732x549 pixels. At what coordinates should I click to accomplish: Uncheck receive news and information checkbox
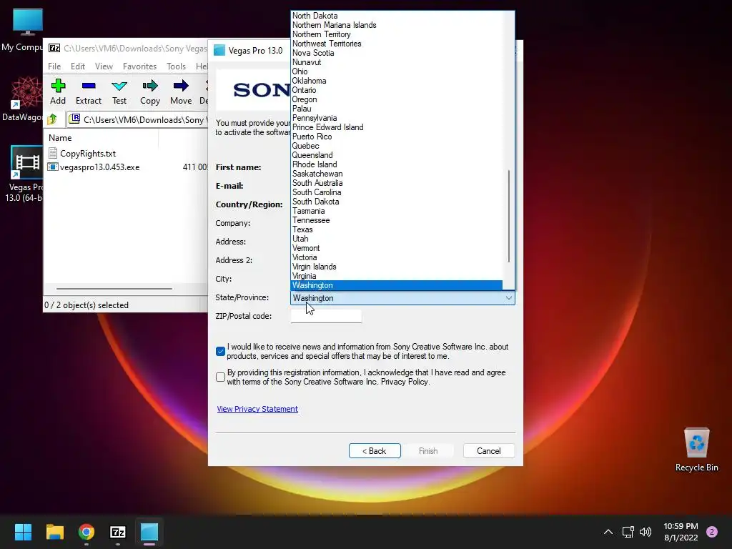click(221, 351)
